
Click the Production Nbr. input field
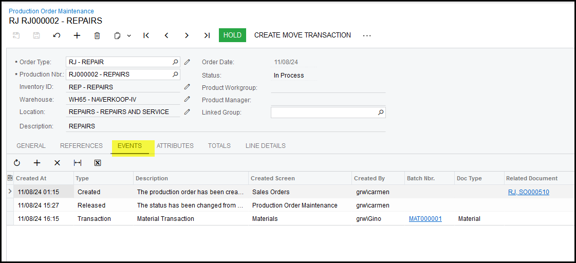point(118,74)
